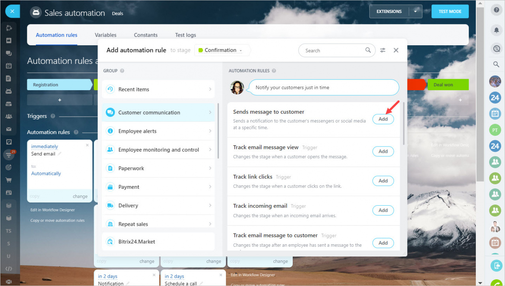This screenshot has height=286, width=505.
Task: Add the Sends message to customer rule
Action: click(383, 119)
